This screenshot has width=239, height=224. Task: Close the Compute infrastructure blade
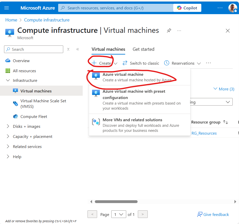coord(228,31)
